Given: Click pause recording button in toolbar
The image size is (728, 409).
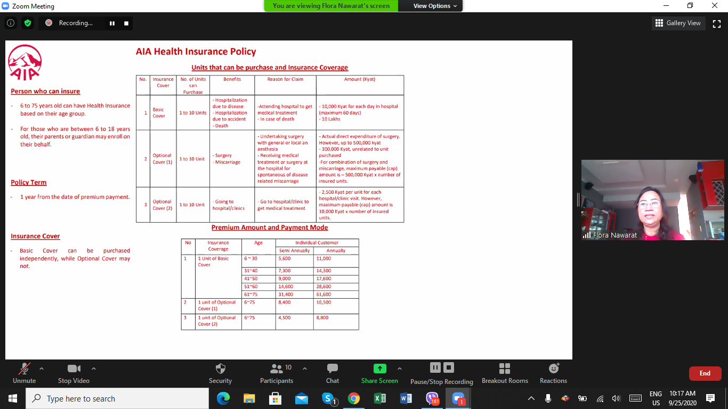Looking at the screenshot, I should point(435,367).
